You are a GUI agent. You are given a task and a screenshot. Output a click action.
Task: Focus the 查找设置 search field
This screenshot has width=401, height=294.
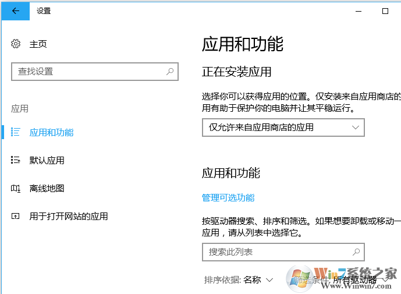tap(87, 72)
